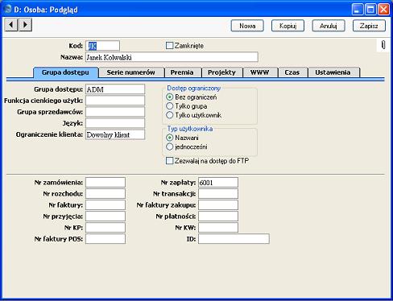Go to next record arrow

coord(26,25)
